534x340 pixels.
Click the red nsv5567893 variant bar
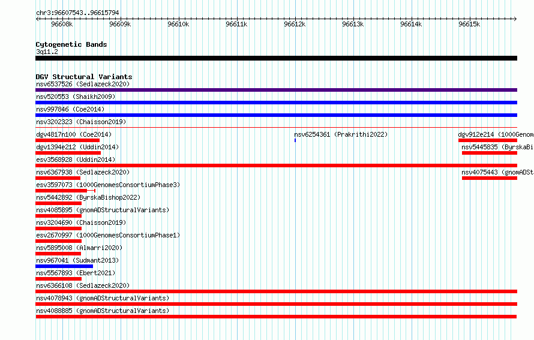coord(59,279)
